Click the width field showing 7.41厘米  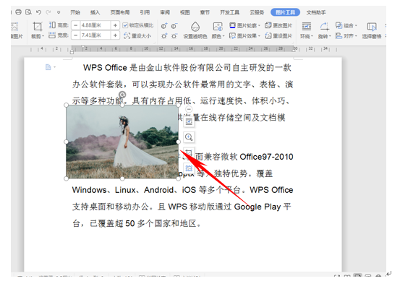pyautogui.click(x=95, y=35)
